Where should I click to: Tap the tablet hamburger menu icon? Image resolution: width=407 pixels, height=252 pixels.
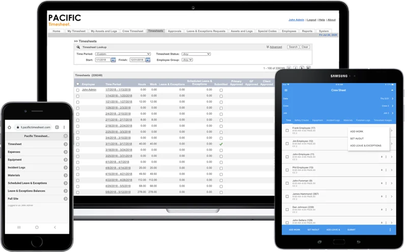285,90
